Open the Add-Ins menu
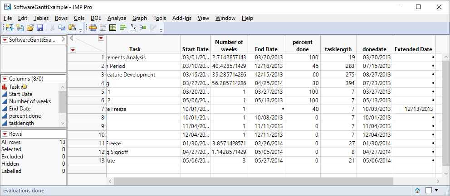450x196 pixels. point(182,18)
